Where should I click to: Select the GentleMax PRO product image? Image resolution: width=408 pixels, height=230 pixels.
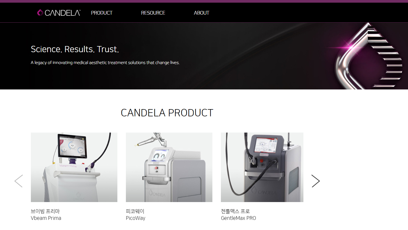(262, 167)
